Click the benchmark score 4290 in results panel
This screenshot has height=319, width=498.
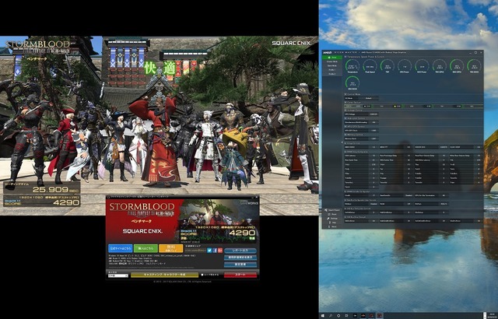pyautogui.click(x=242, y=233)
